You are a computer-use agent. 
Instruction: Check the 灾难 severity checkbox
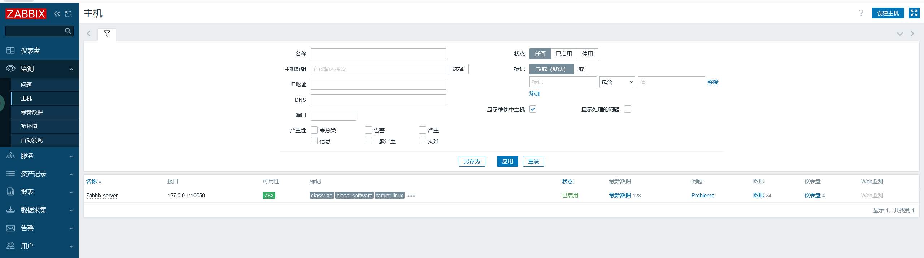pos(422,141)
